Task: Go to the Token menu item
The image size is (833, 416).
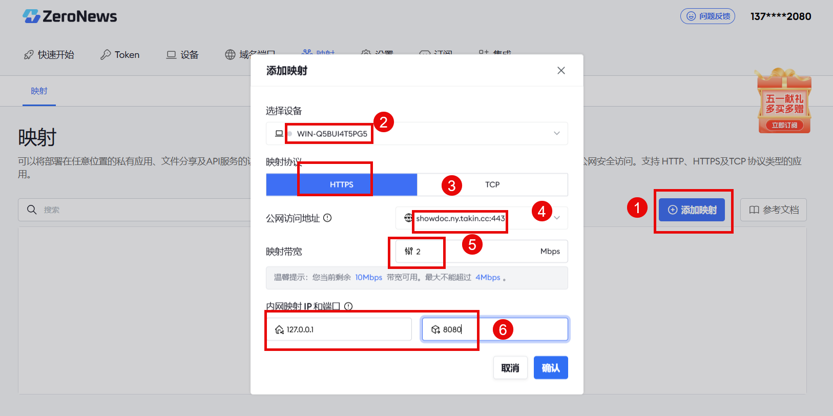Action: click(120, 55)
